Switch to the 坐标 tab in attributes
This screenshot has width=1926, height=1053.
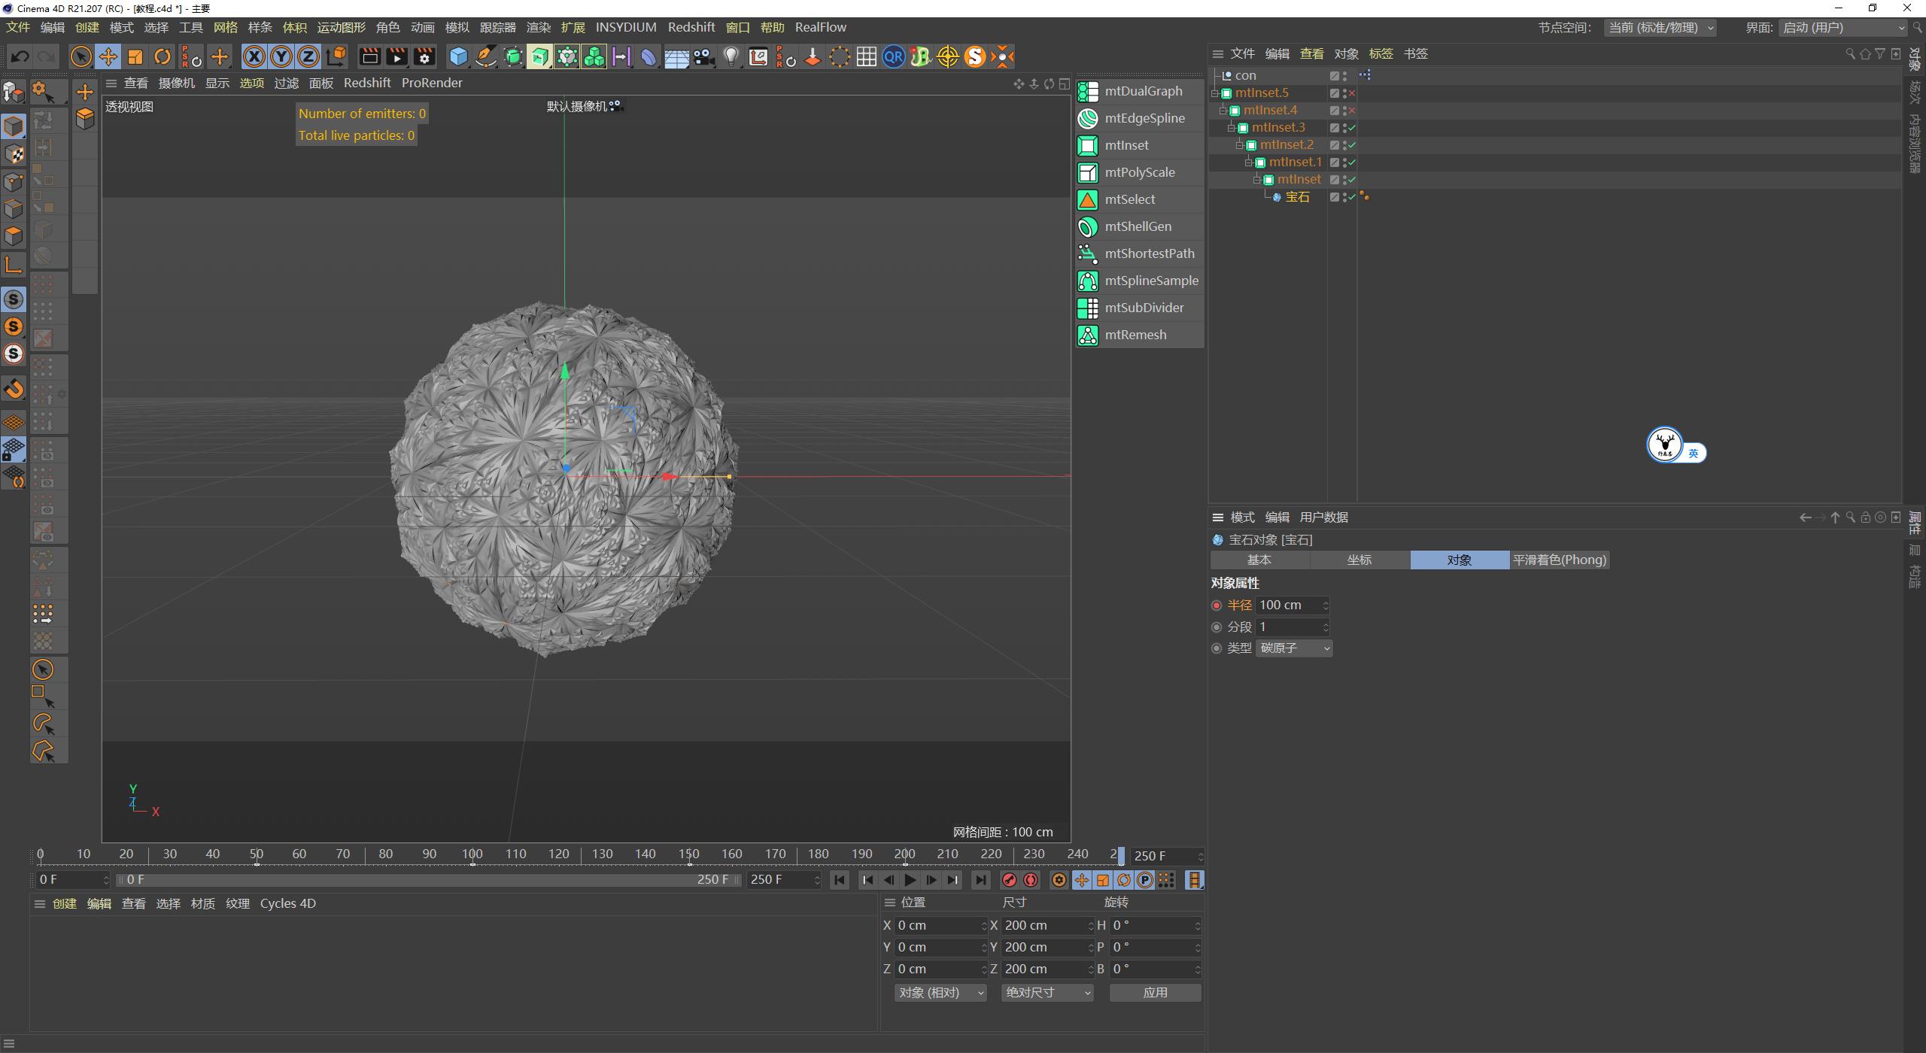(x=1359, y=560)
